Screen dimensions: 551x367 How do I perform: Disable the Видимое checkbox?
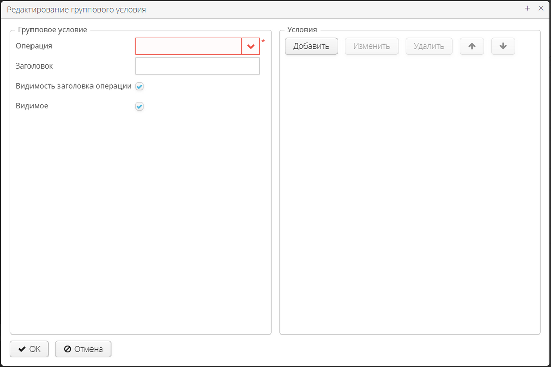pos(139,106)
